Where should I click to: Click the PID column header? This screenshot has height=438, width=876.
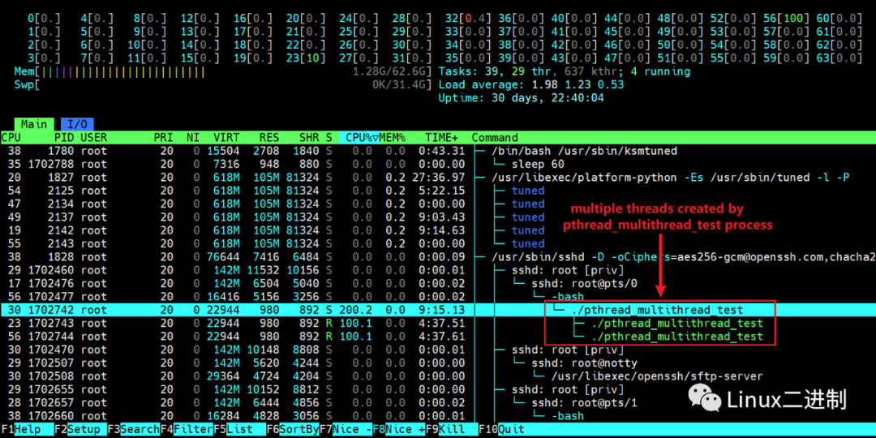point(63,138)
